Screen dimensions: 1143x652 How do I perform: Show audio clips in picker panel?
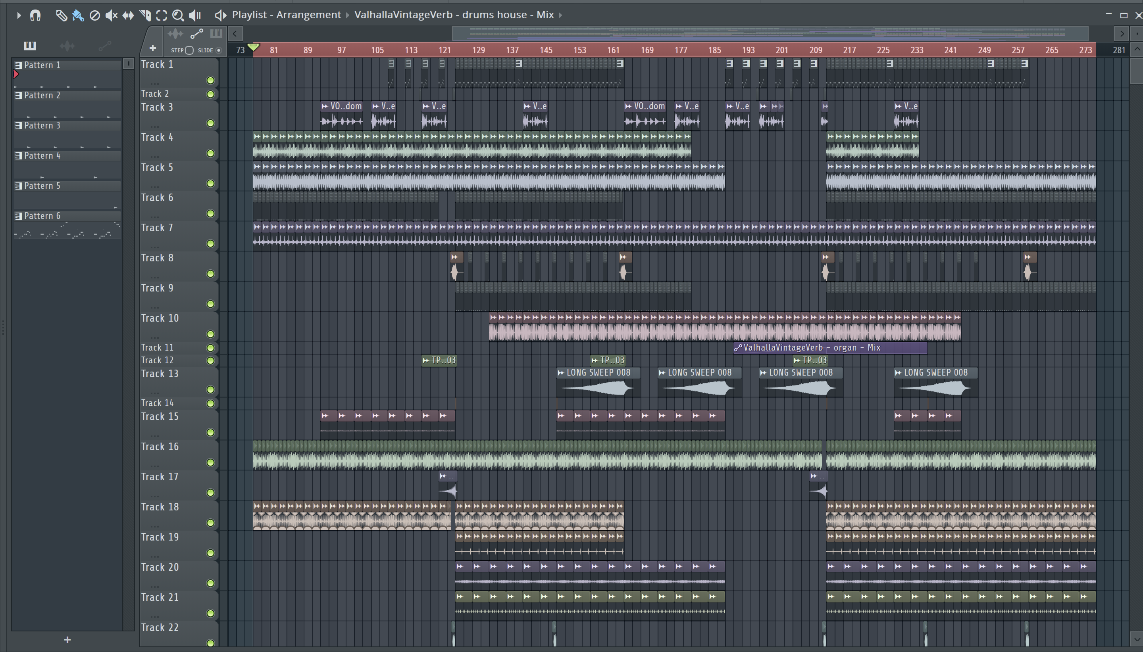click(67, 45)
